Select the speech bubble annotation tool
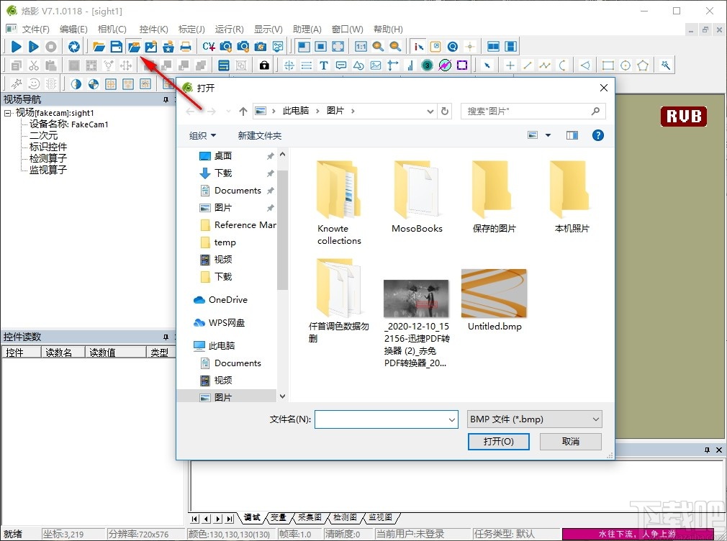The width and height of the screenshot is (727, 541). (x=341, y=65)
